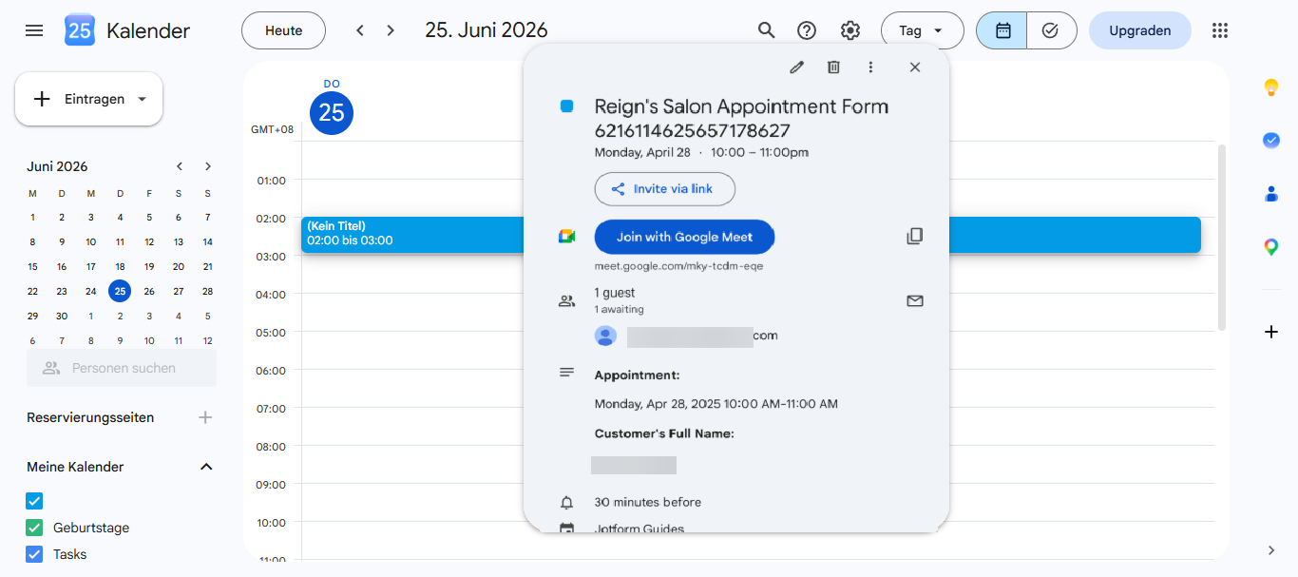Toggle the unnamed first calendar checkbox

tap(34, 501)
